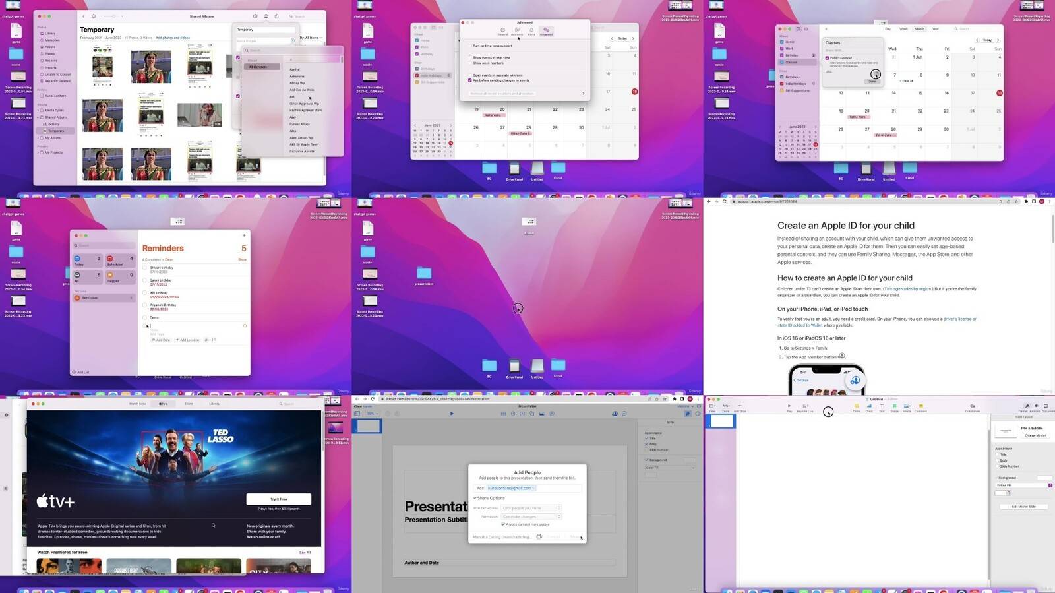Toggle Anyone can add more people checkbox
The image size is (1055, 593).
(x=503, y=524)
